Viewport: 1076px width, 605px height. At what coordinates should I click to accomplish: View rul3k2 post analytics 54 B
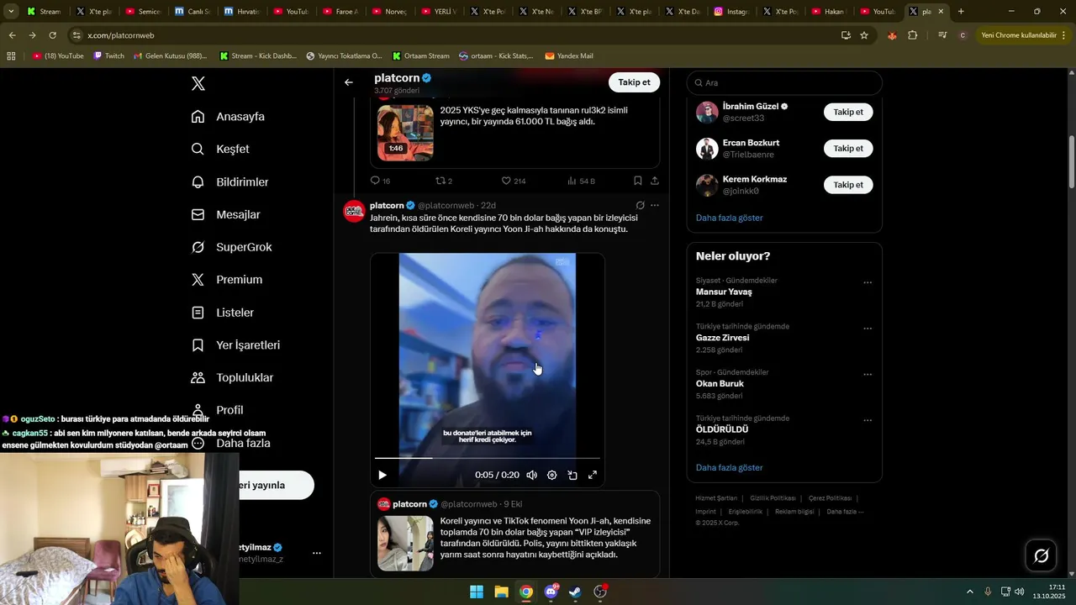click(x=581, y=181)
